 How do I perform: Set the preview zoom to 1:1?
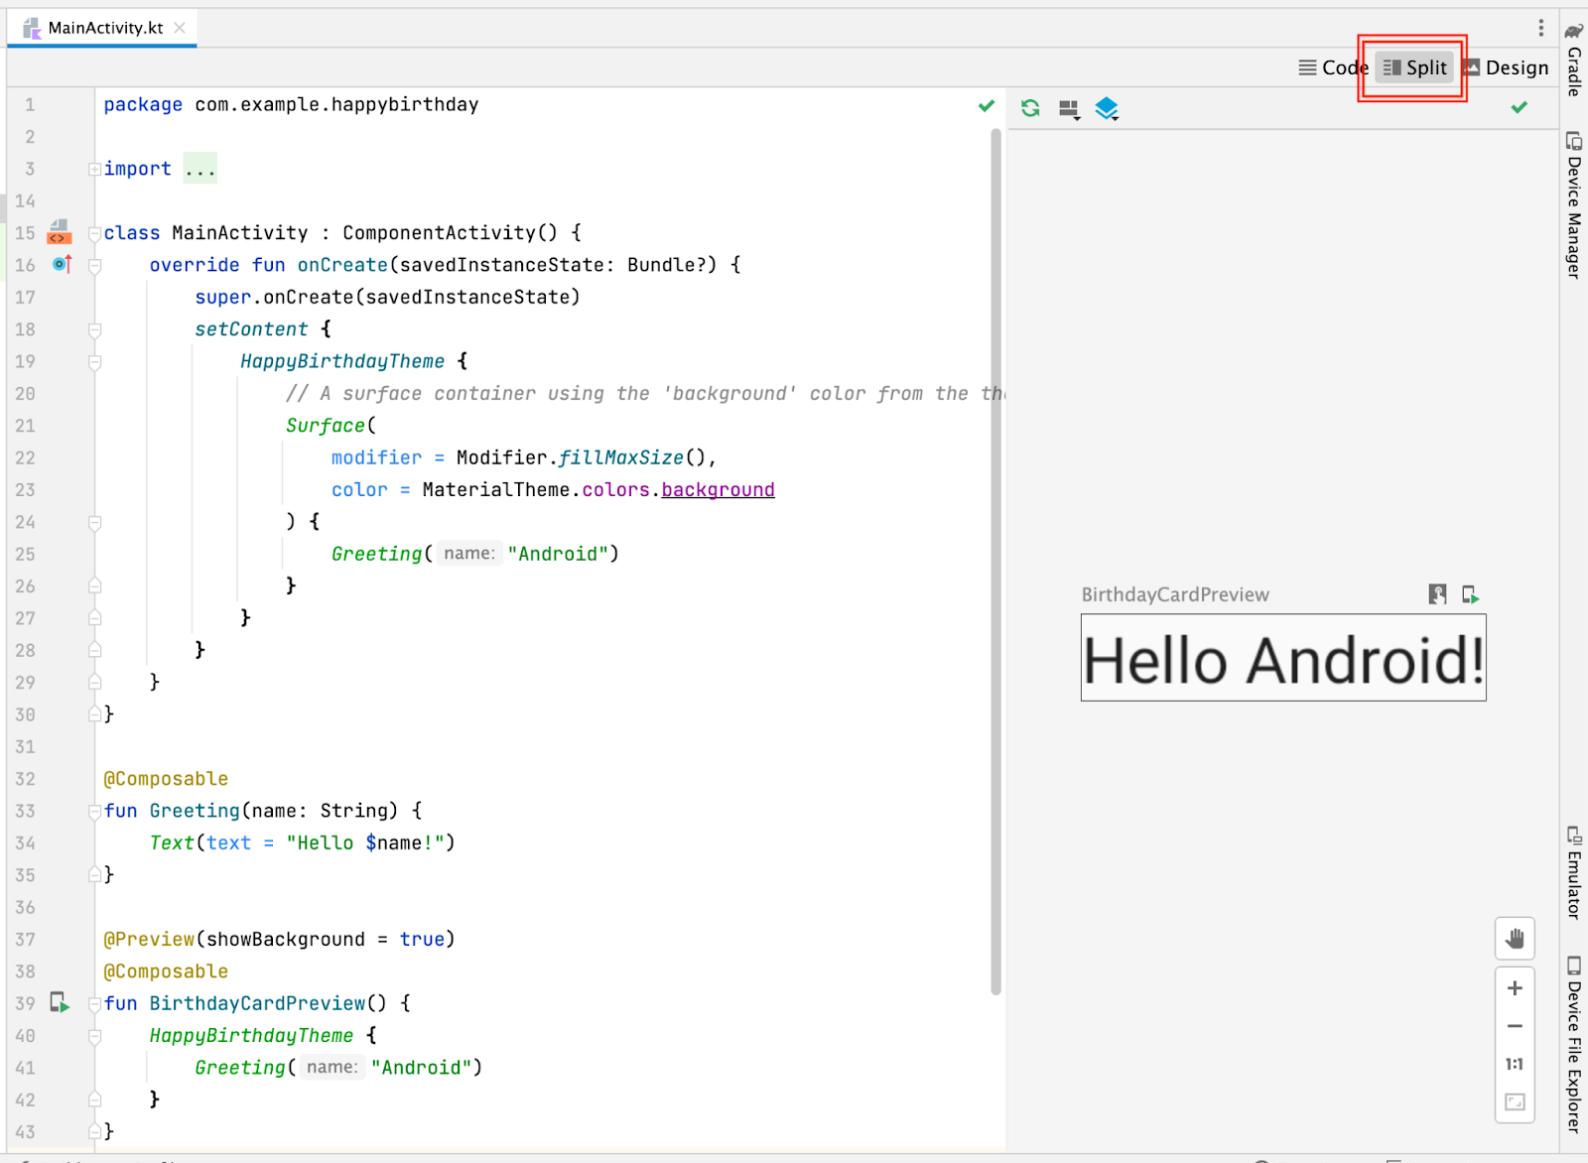(1515, 1064)
